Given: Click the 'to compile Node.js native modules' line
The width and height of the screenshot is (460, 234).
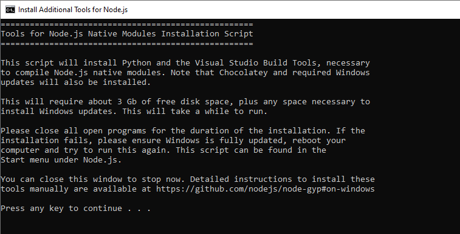Looking at the screenshot, I should pyautogui.click(x=185, y=73).
